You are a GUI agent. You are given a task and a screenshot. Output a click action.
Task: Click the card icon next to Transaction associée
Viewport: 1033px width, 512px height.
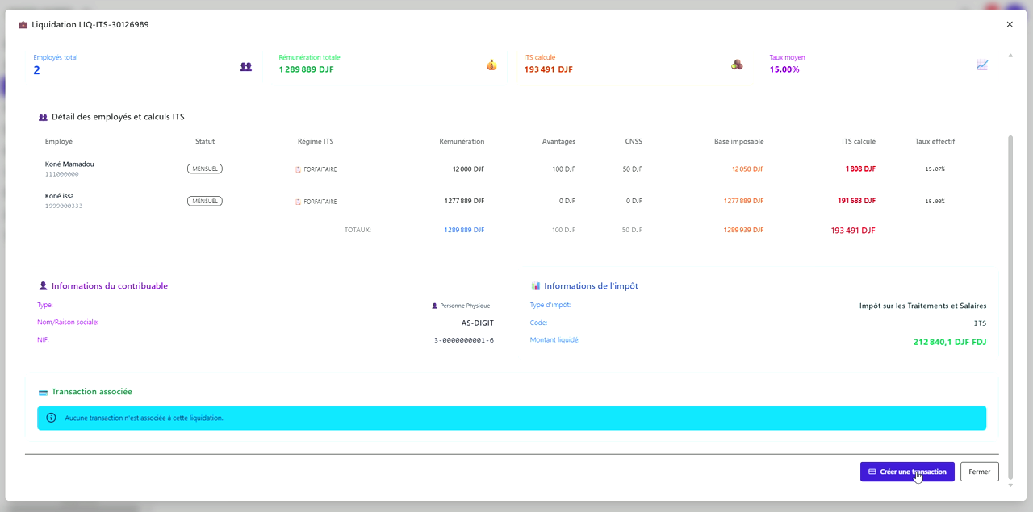(x=43, y=391)
